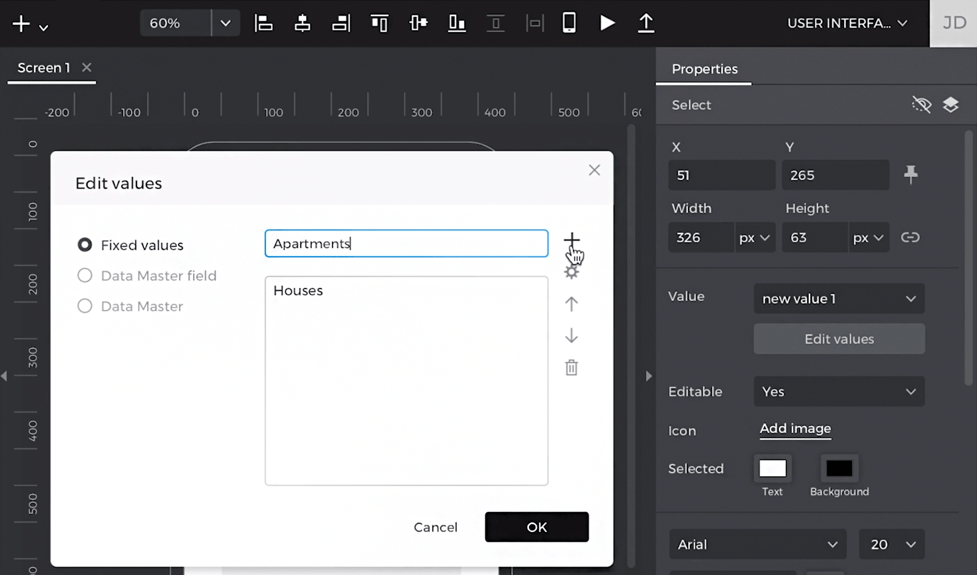The width and height of the screenshot is (977, 575).
Task: Edit the Width value field
Action: pos(701,238)
